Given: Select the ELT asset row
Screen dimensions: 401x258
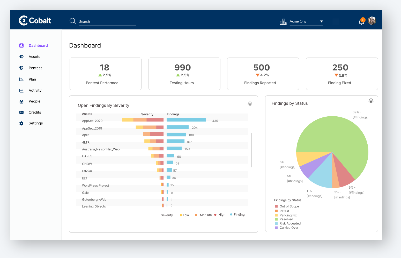Looking at the screenshot, I should 162,178.
